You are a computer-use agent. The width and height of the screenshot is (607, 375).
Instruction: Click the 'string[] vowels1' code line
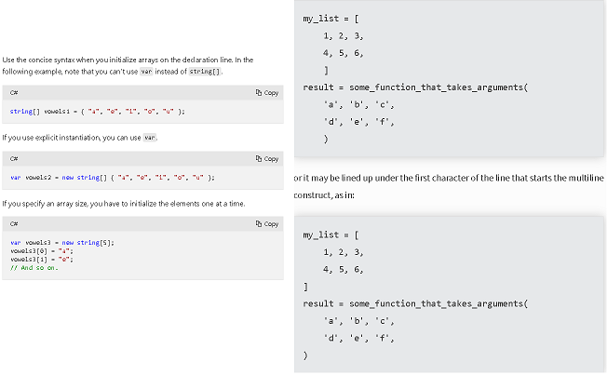pyautogui.click(x=98, y=112)
